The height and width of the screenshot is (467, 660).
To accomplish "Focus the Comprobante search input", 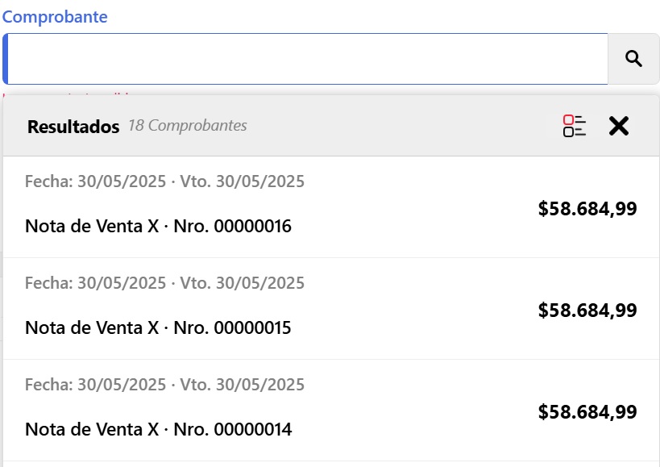I will pos(306,59).
